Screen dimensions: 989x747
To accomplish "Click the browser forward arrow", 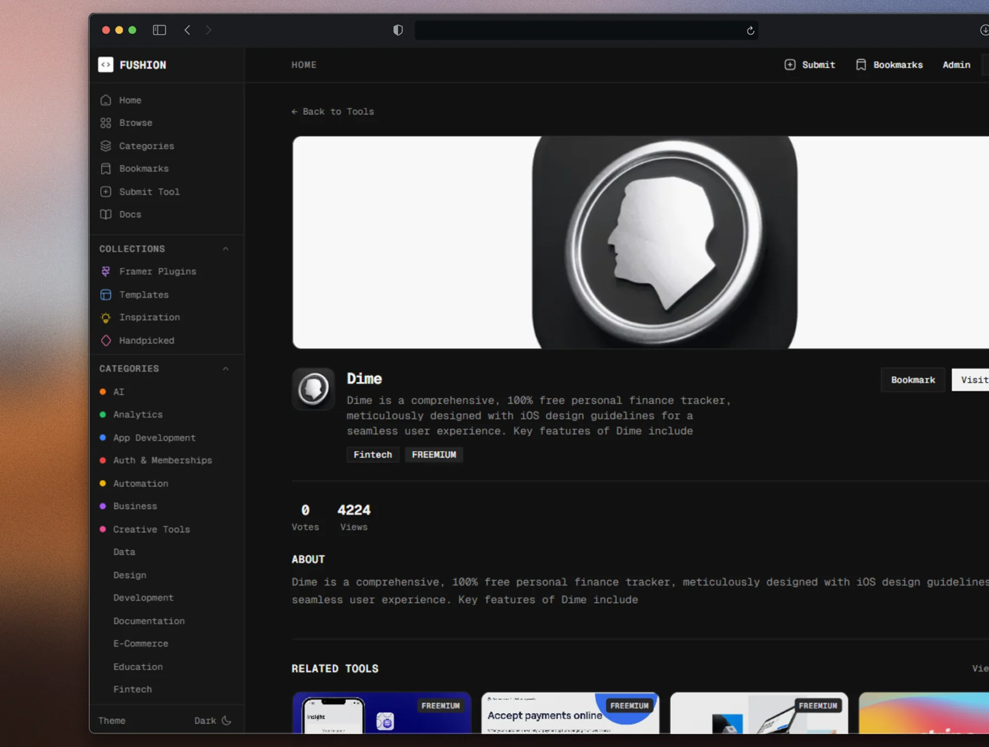I will 208,30.
